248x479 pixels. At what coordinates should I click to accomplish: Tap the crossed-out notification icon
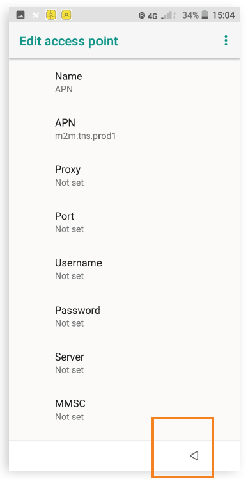pos(36,15)
